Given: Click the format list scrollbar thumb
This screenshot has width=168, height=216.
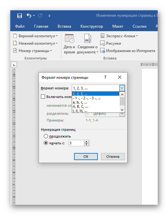Looking at the screenshot, I should [122, 101].
